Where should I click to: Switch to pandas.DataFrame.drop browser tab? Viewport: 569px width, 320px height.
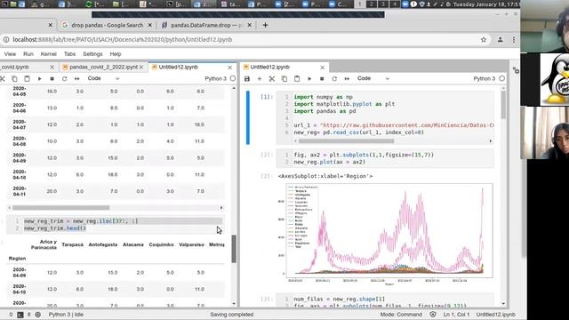click(206, 25)
